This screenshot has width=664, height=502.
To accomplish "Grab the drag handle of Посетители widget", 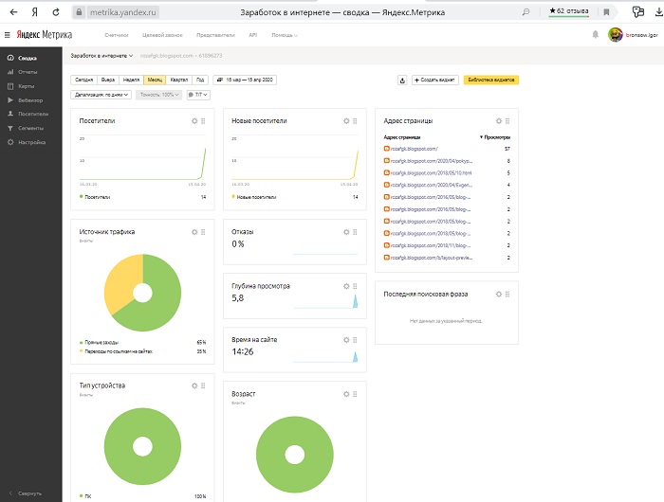I will coord(203,121).
